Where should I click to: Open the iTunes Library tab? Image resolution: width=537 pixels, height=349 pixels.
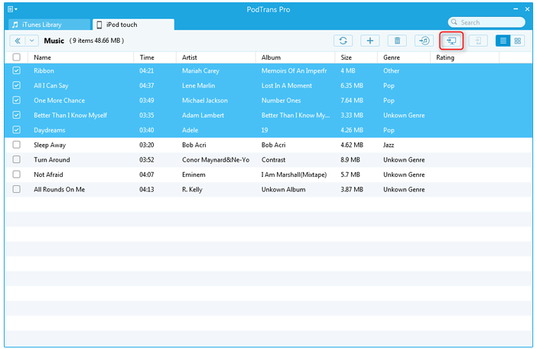pos(49,24)
